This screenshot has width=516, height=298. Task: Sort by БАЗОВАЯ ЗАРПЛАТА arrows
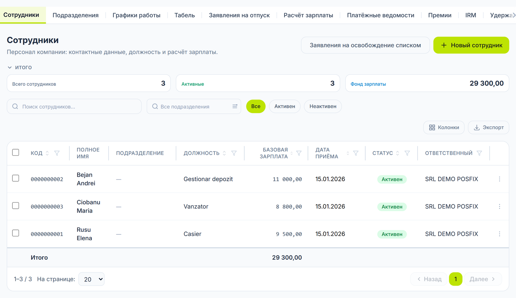point(291,153)
